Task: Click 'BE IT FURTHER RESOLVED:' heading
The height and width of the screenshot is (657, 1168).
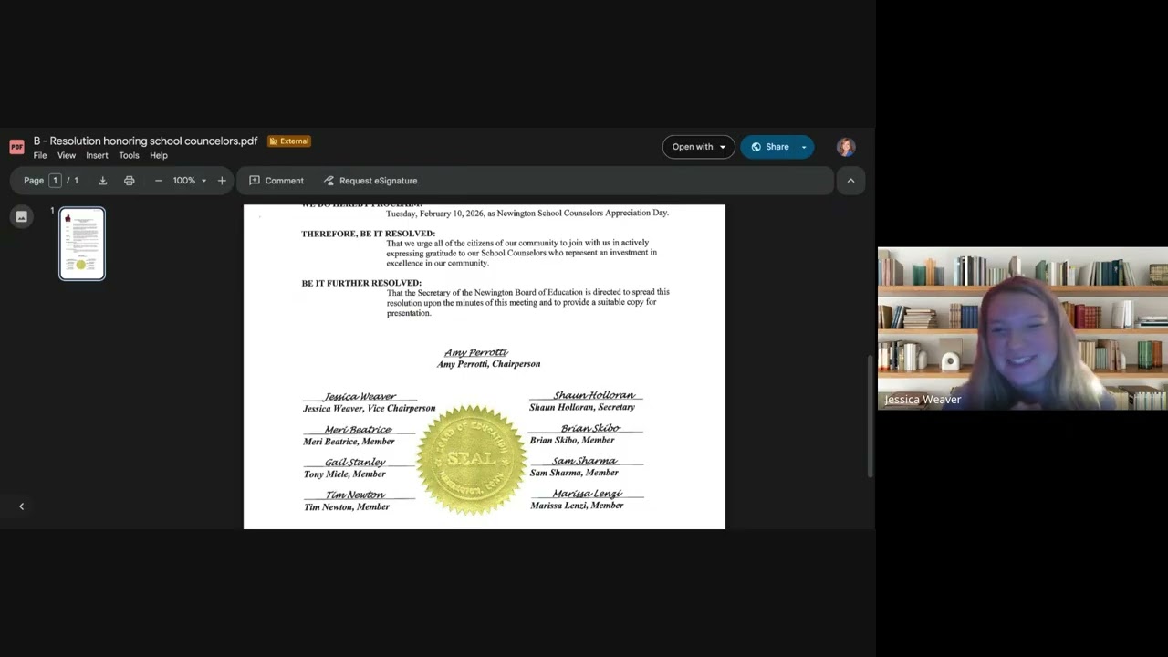Action: point(361,283)
